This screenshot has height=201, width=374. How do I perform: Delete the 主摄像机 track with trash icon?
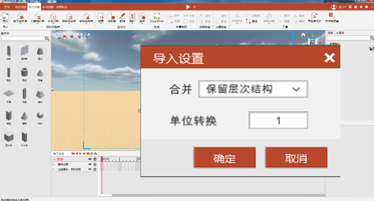coord(95,169)
